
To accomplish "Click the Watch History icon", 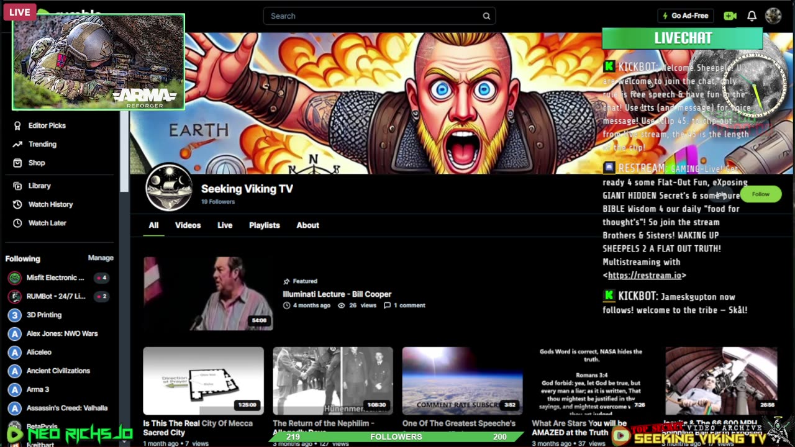I will (17, 204).
